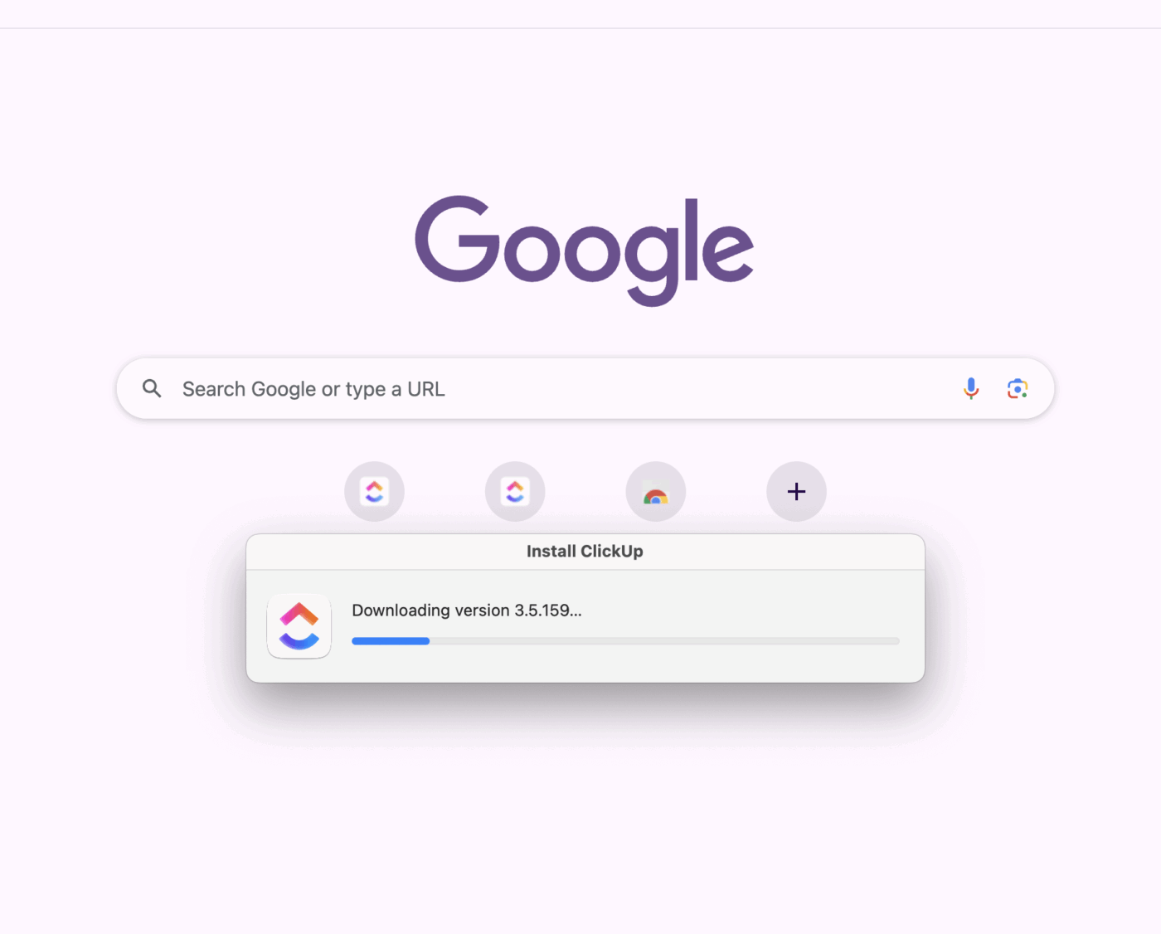
Task: Click the empty middle of the search box
Action: click(x=697, y=388)
